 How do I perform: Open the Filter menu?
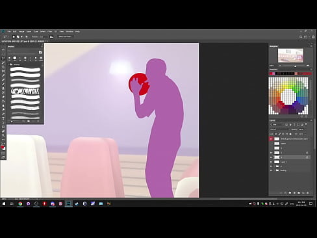pyautogui.click(x=49, y=32)
